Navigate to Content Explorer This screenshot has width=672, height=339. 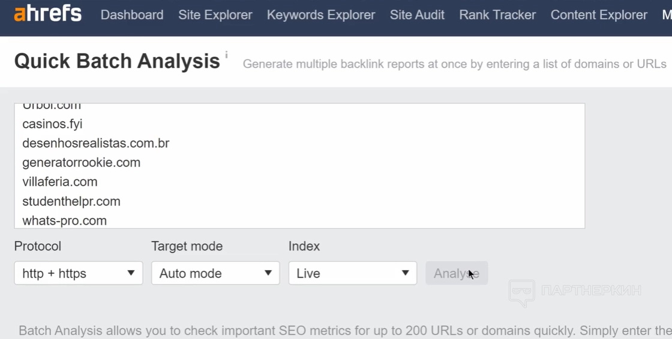pos(599,15)
